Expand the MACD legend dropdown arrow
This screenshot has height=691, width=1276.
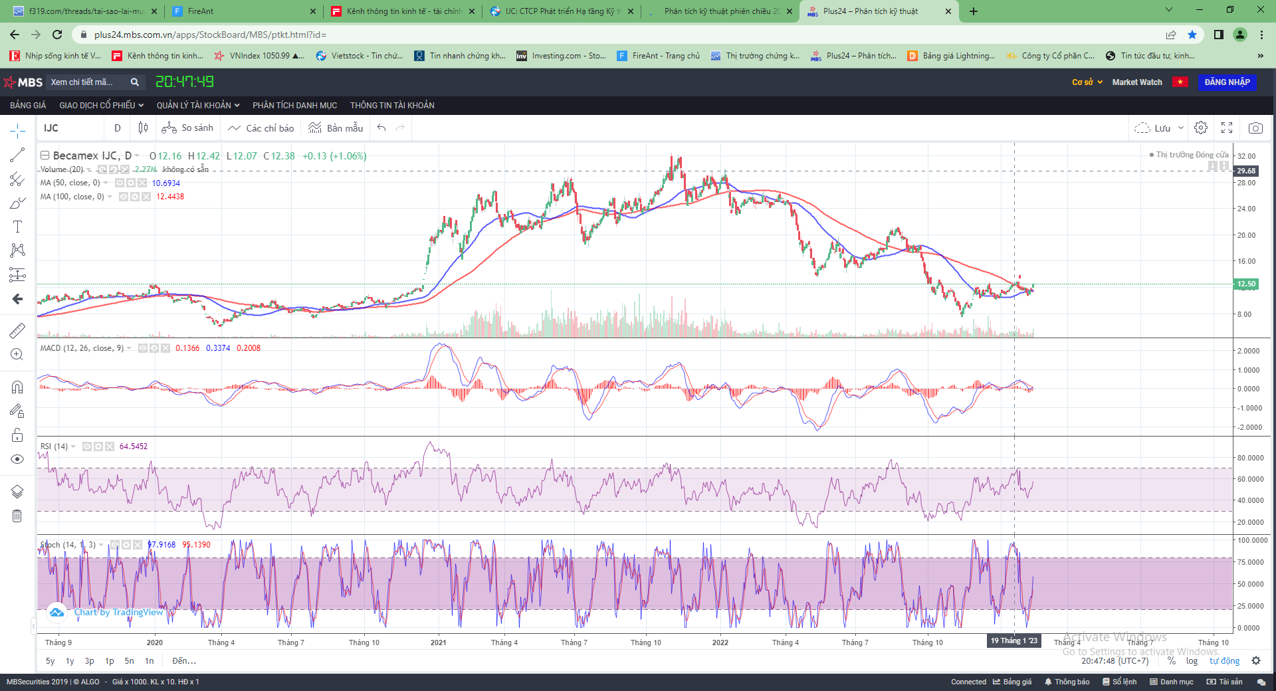(x=130, y=348)
